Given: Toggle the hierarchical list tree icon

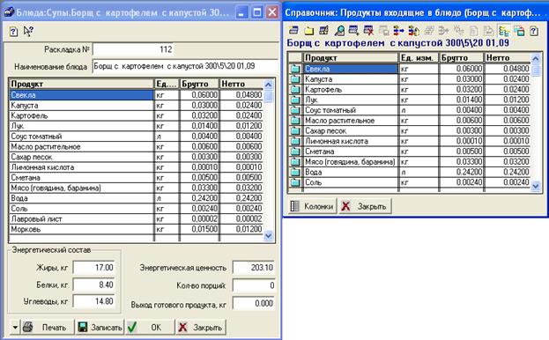Looking at the screenshot, I should (504, 31).
